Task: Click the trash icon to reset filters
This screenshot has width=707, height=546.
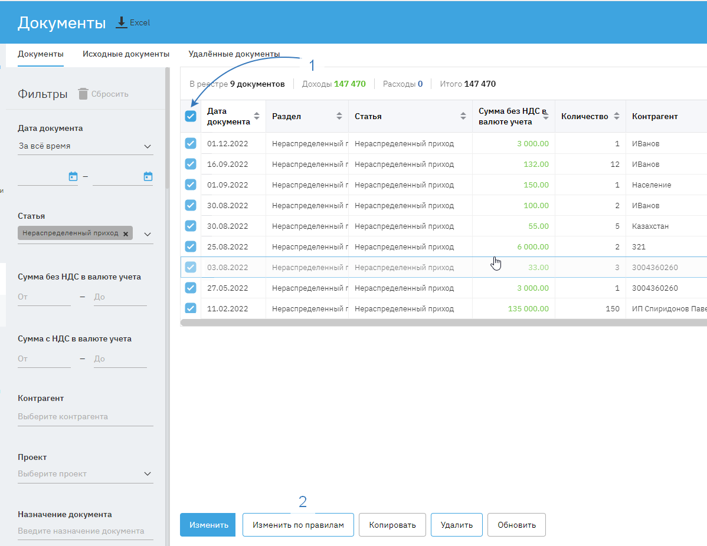Action: click(83, 94)
